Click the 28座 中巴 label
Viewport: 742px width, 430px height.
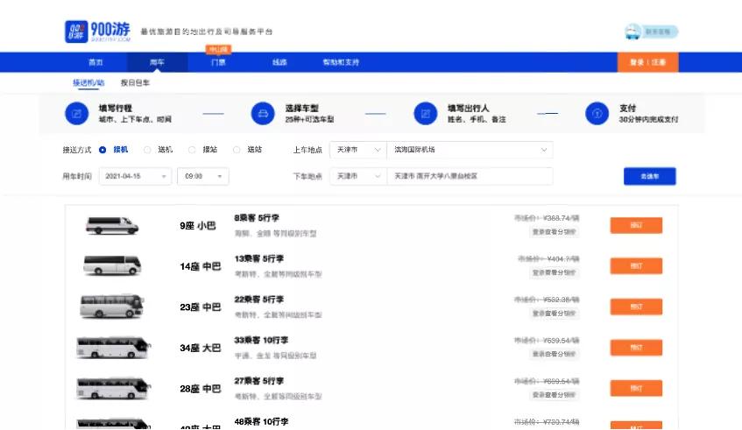200,388
